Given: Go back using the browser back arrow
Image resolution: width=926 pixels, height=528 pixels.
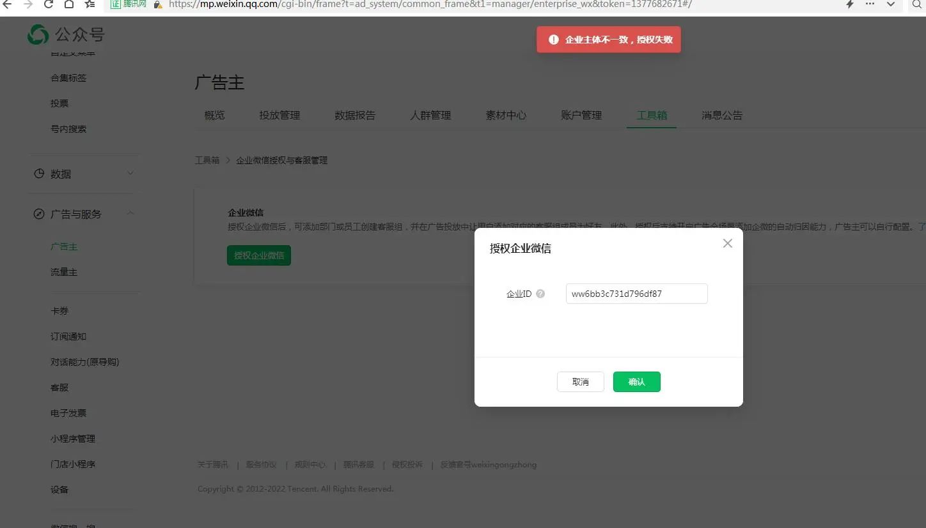Looking at the screenshot, I should coord(8,4).
